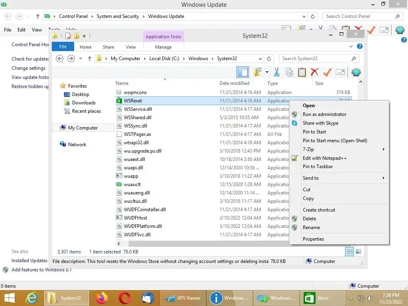Click Add features to Windows 8.1 link
Viewport: 408px width, 306px height.
coord(41,270)
